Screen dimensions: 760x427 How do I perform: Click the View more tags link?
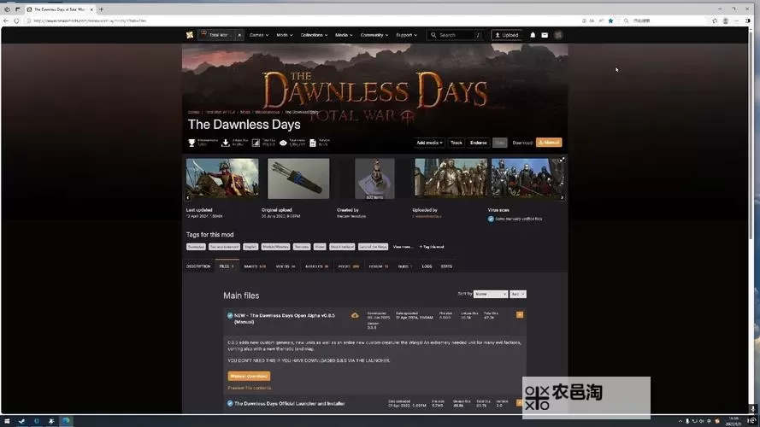coord(403,247)
